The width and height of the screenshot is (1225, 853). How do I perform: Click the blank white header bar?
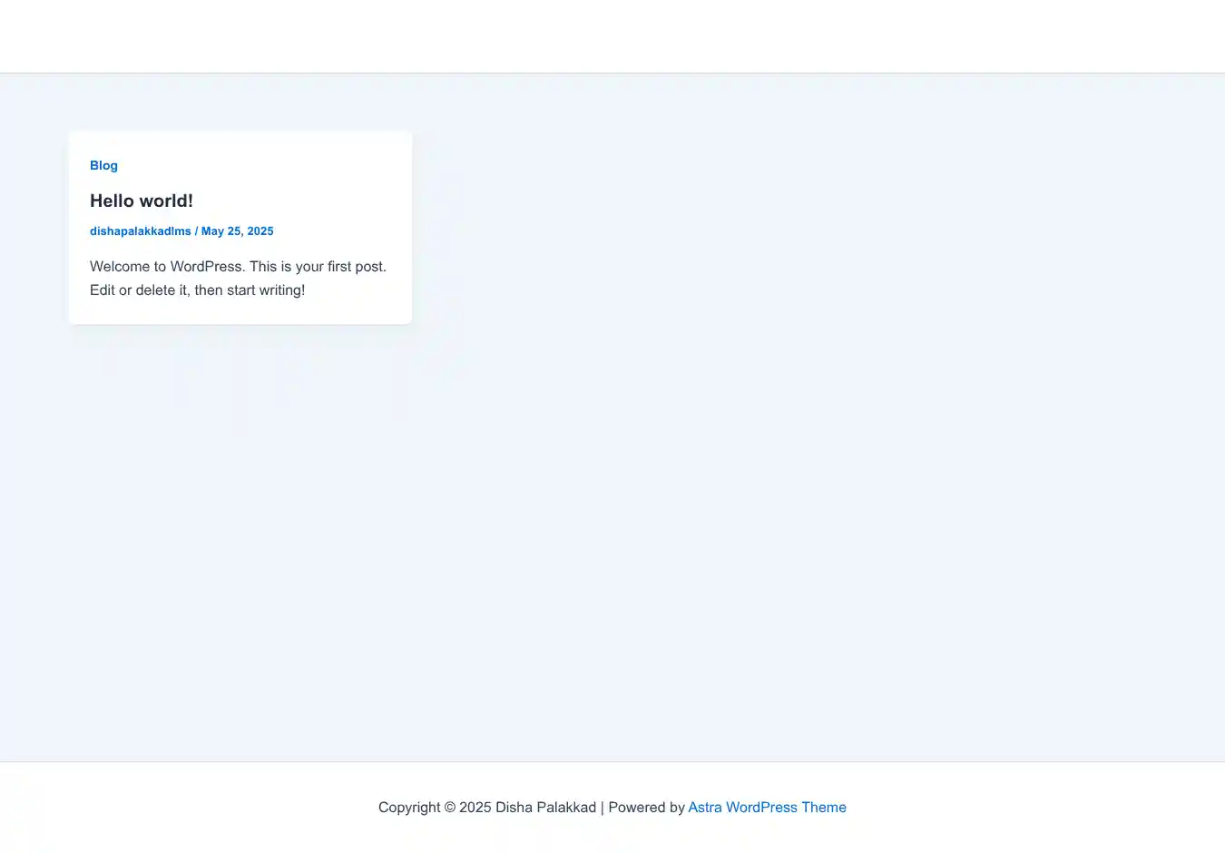(x=612, y=36)
